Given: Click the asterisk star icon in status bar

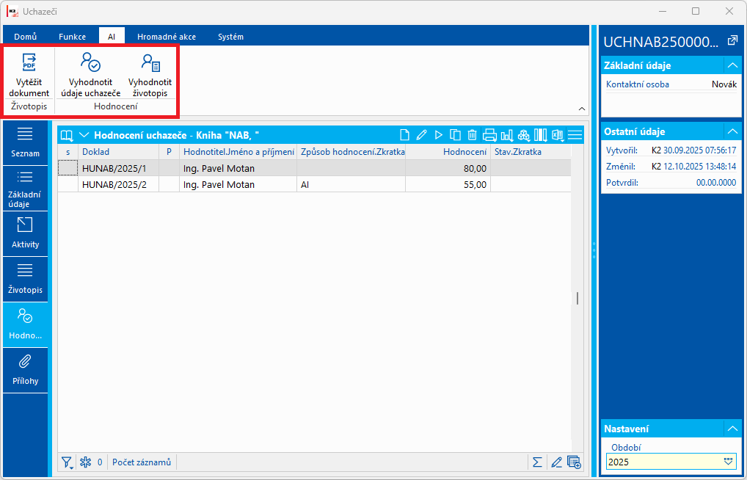Looking at the screenshot, I should tap(85, 462).
